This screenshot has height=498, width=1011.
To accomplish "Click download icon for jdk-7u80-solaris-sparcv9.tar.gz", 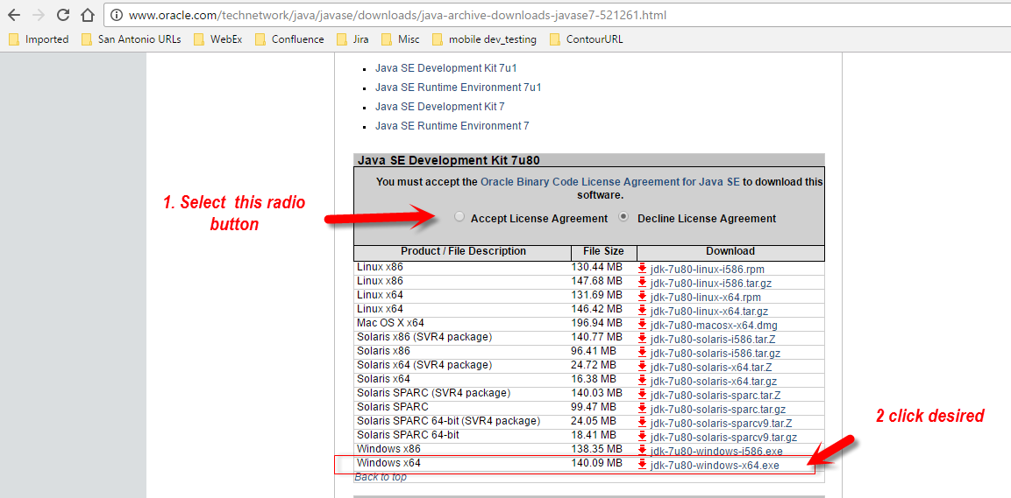I will tap(642, 437).
